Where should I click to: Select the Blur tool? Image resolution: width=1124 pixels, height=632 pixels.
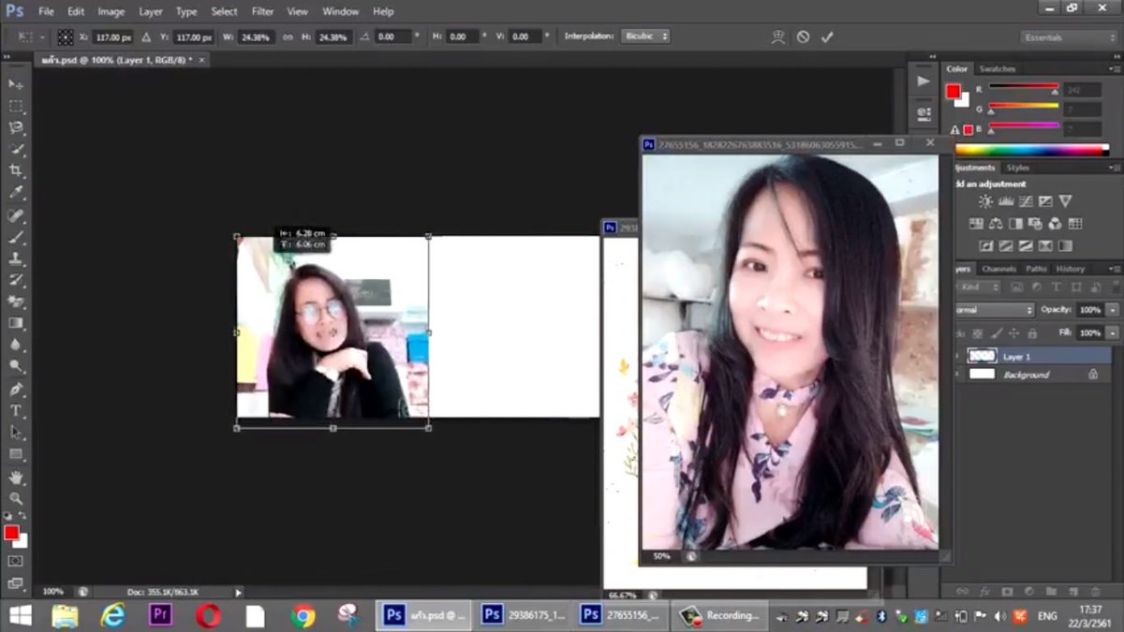pyautogui.click(x=16, y=344)
